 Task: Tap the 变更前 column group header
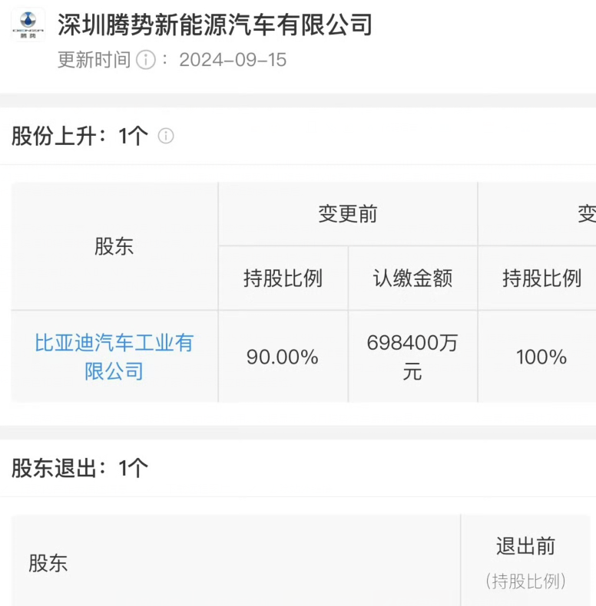point(347,214)
